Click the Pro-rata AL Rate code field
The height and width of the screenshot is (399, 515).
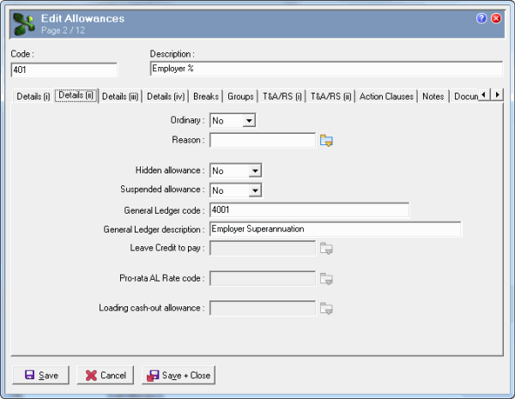[x=263, y=279]
